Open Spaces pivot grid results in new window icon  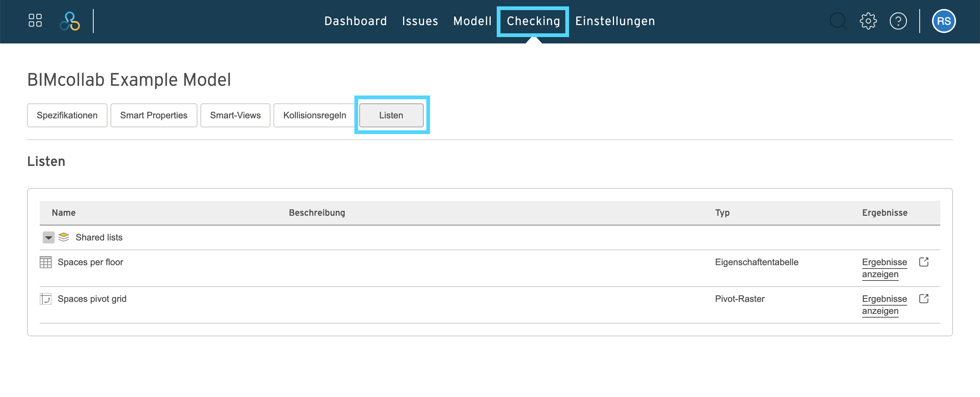tap(924, 299)
